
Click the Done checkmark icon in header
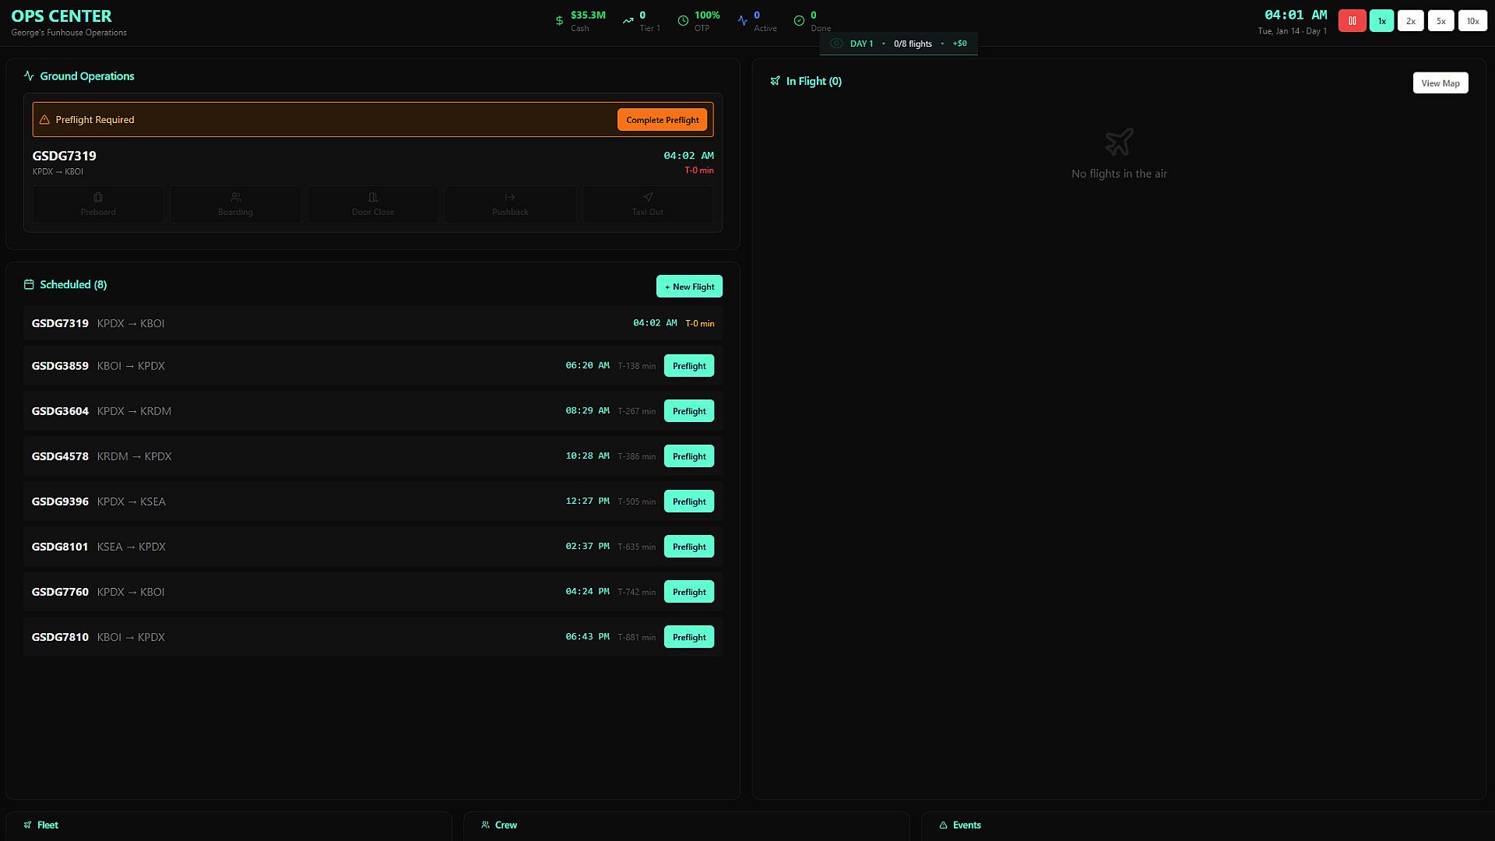click(799, 21)
